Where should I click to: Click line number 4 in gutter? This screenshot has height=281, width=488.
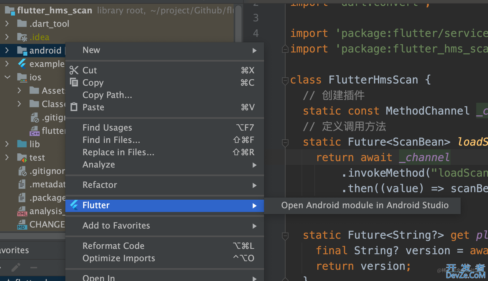point(256,33)
